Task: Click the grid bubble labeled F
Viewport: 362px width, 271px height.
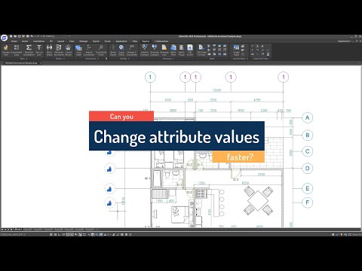Action: pos(307,202)
